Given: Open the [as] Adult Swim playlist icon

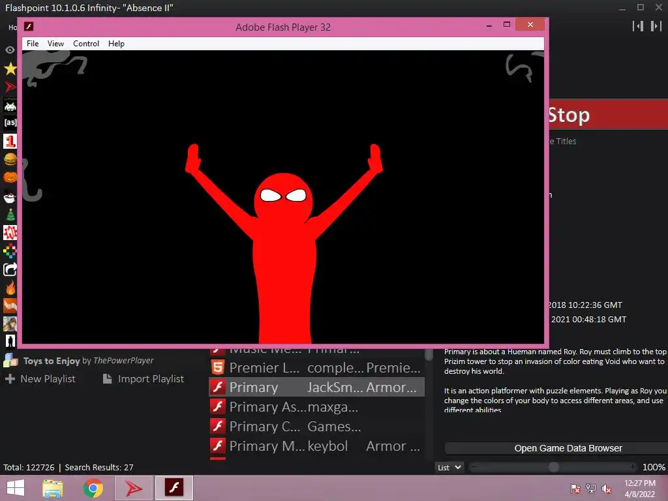Looking at the screenshot, I should pyautogui.click(x=10, y=123).
